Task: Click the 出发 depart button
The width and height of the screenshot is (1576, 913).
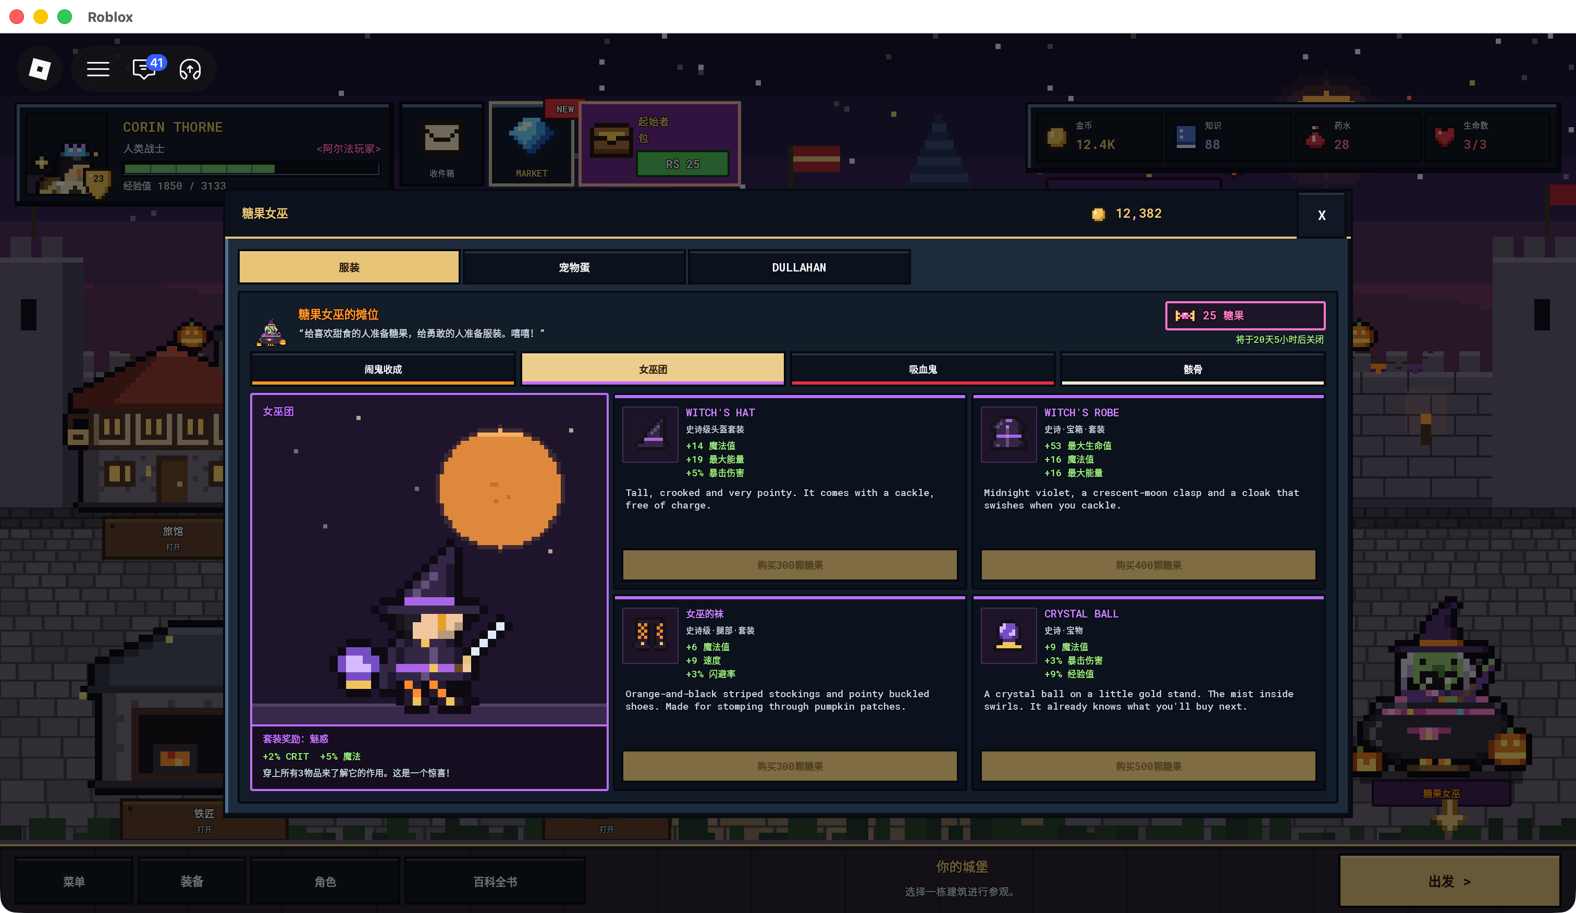Action: (x=1449, y=881)
